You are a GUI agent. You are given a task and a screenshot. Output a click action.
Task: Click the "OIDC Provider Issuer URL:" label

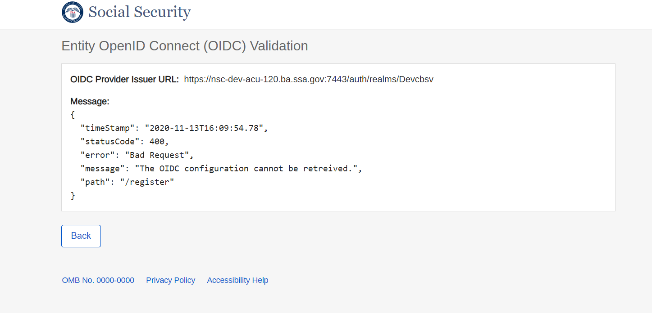point(124,80)
